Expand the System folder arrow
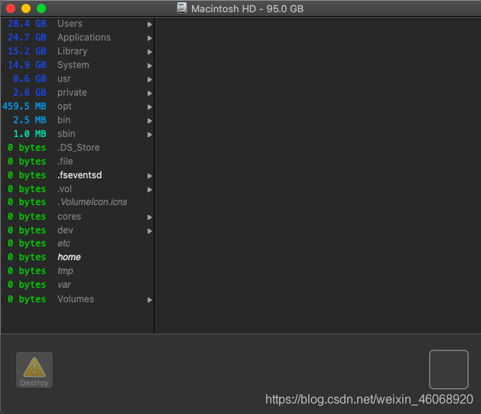 tap(150, 66)
